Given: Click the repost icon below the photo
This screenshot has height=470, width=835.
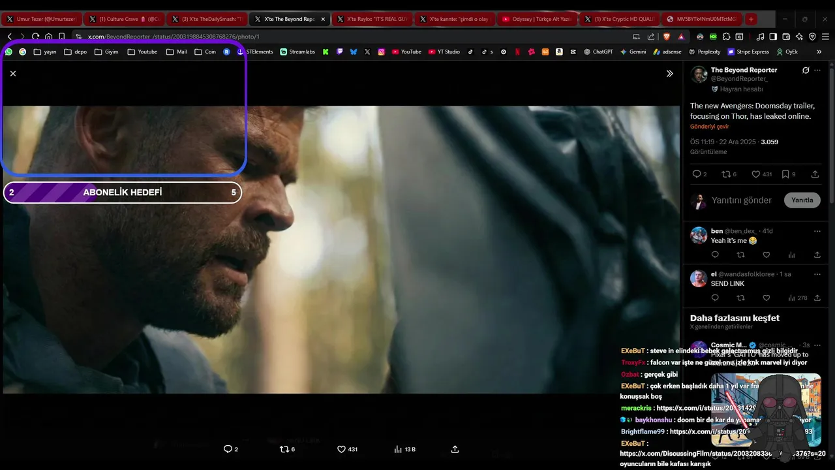Looking at the screenshot, I should click(284, 449).
